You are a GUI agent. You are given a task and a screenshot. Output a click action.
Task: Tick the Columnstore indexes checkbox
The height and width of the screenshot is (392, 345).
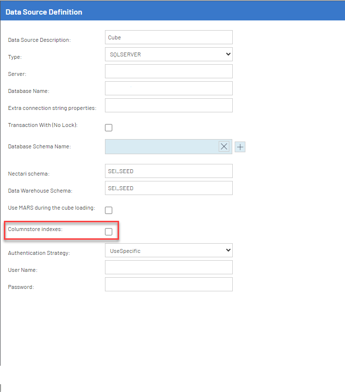(x=109, y=232)
